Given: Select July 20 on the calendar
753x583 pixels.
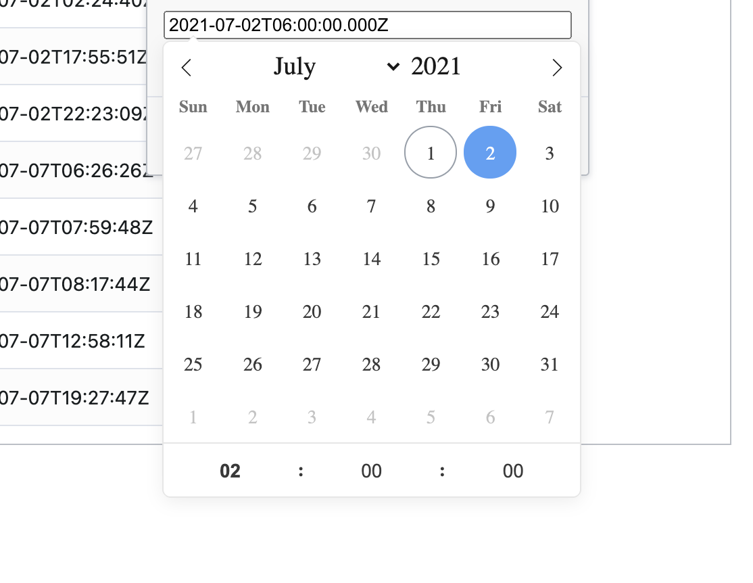Looking at the screenshot, I should [312, 312].
